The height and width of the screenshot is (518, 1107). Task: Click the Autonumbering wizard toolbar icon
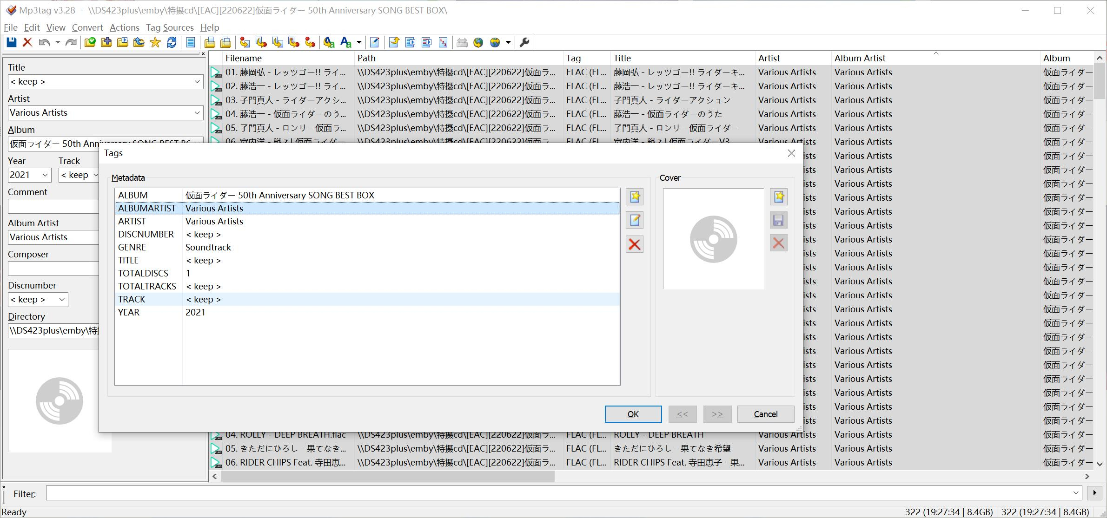point(443,43)
